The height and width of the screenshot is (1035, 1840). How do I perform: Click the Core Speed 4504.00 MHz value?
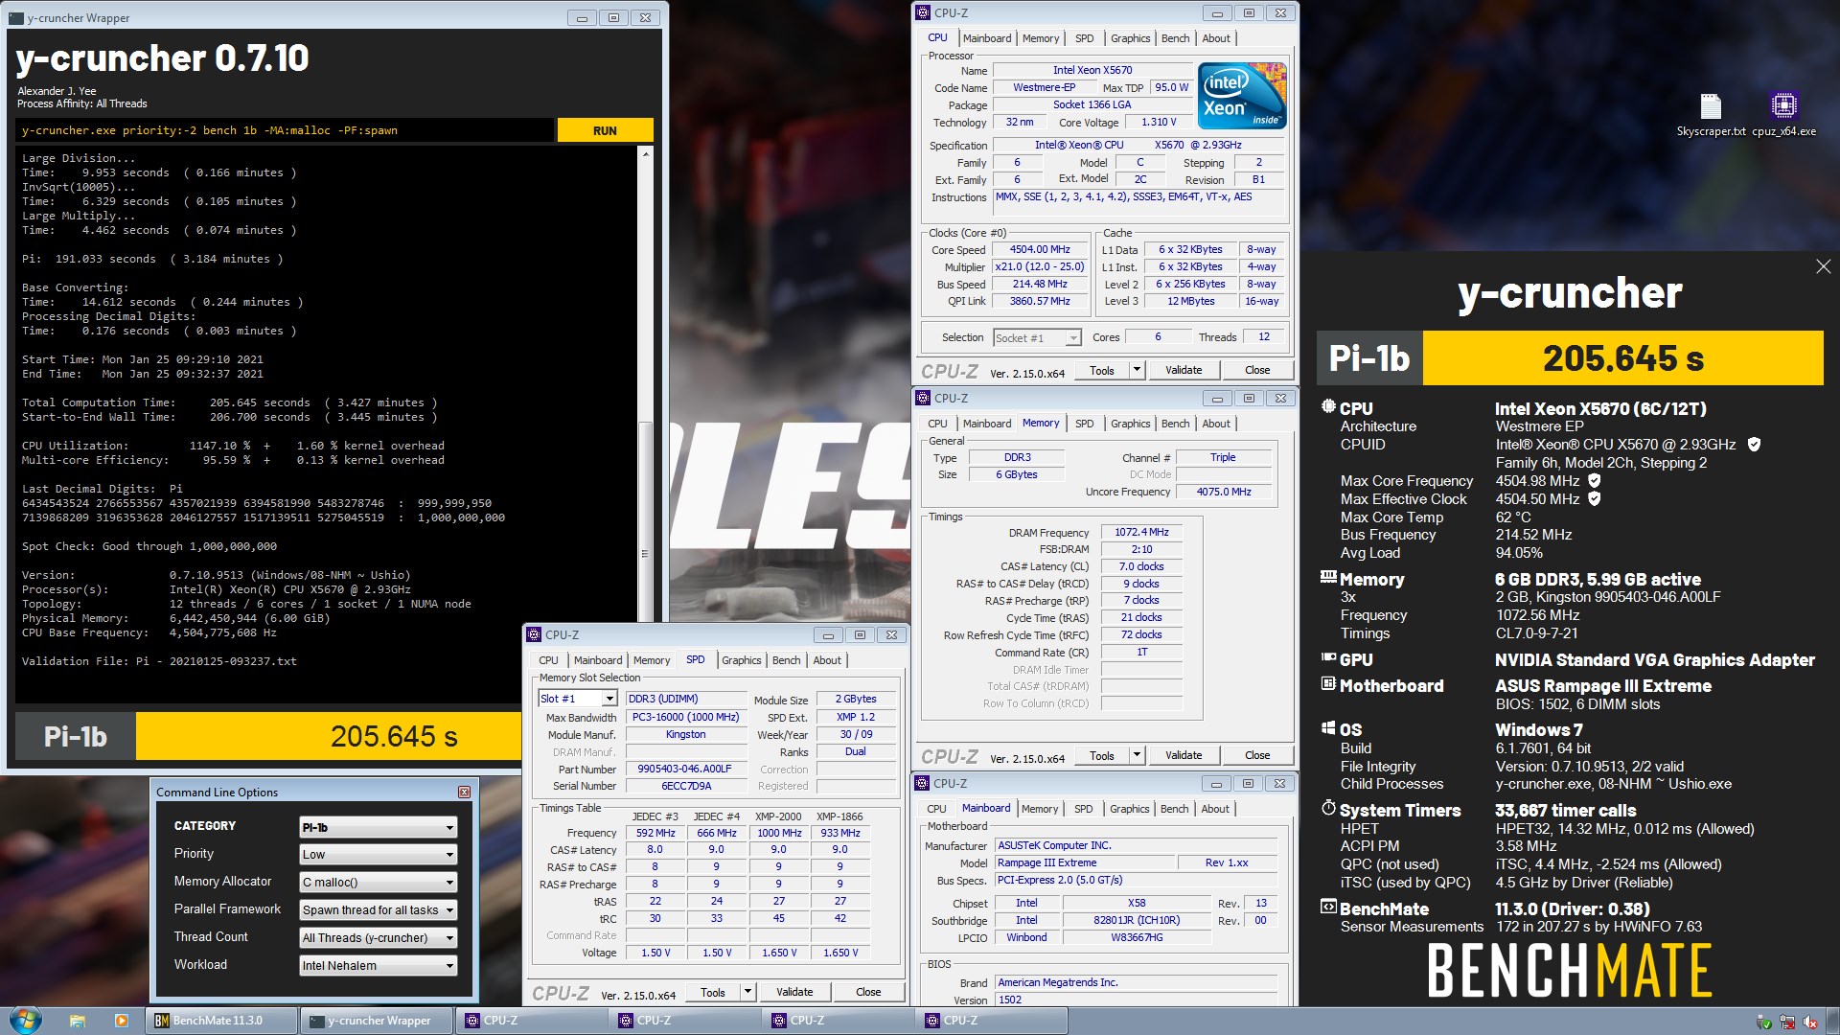pyautogui.click(x=1040, y=249)
